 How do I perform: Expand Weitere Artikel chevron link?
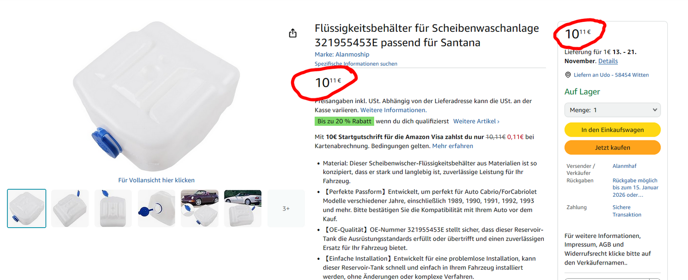click(x=476, y=121)
